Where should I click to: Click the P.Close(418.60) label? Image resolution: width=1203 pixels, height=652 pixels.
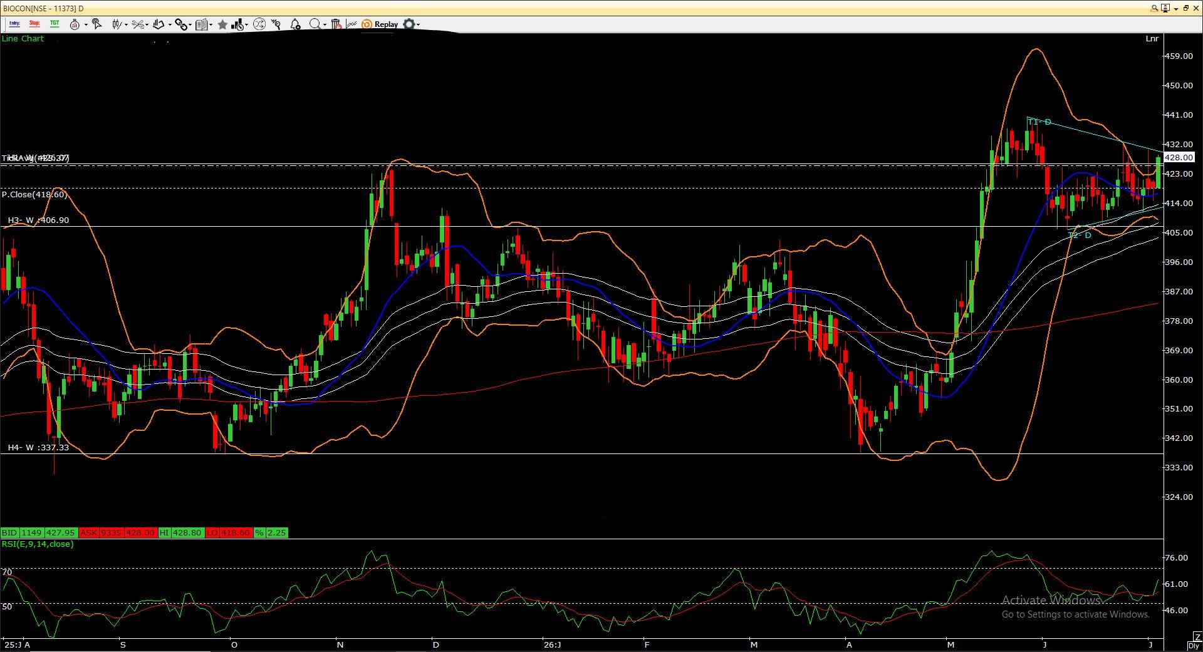(34, 195)
